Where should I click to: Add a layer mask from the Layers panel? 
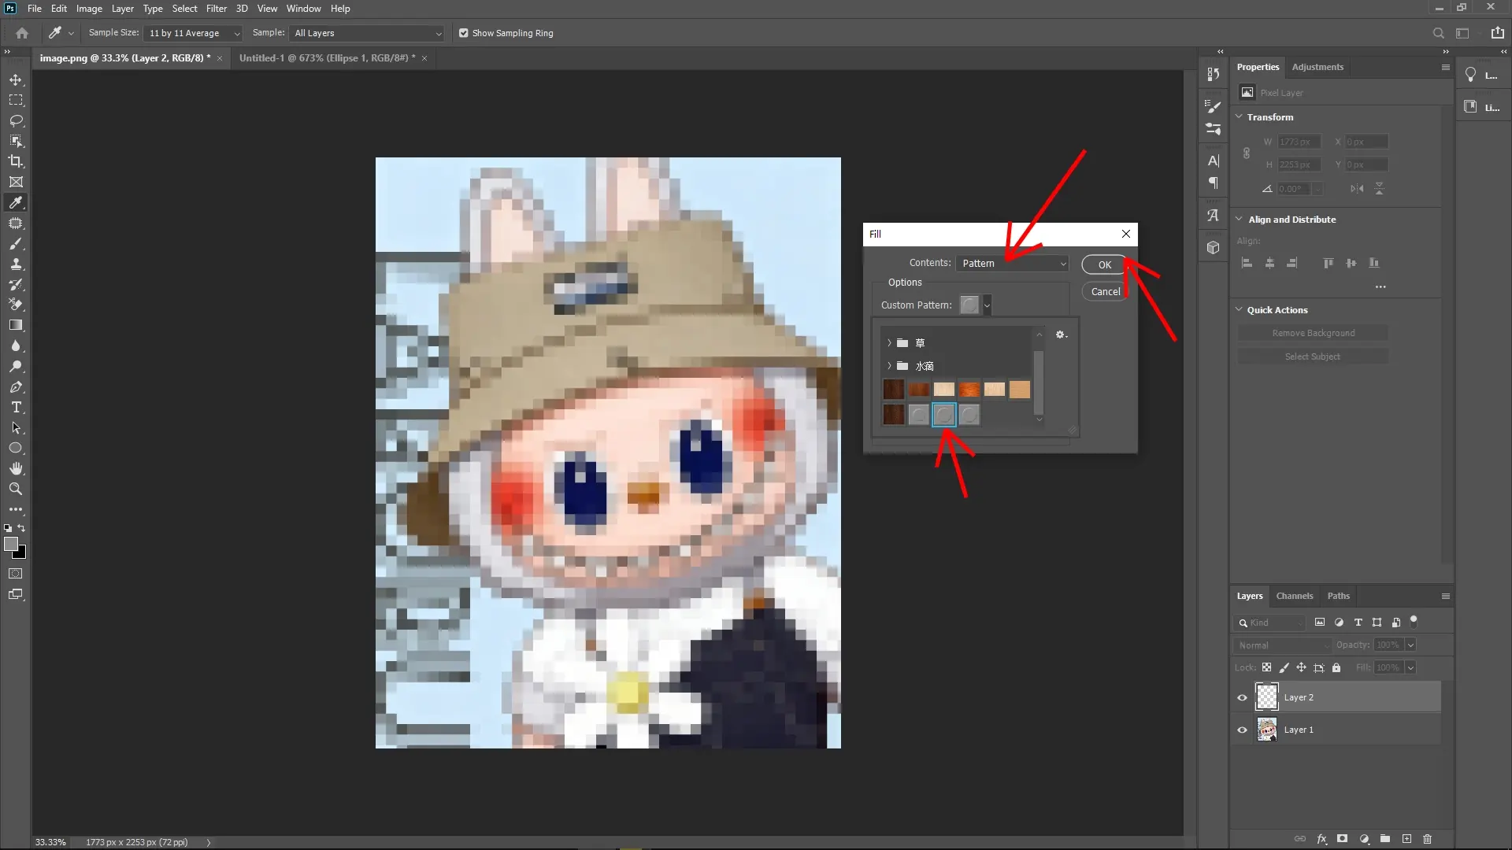(x=1343, y=839)
